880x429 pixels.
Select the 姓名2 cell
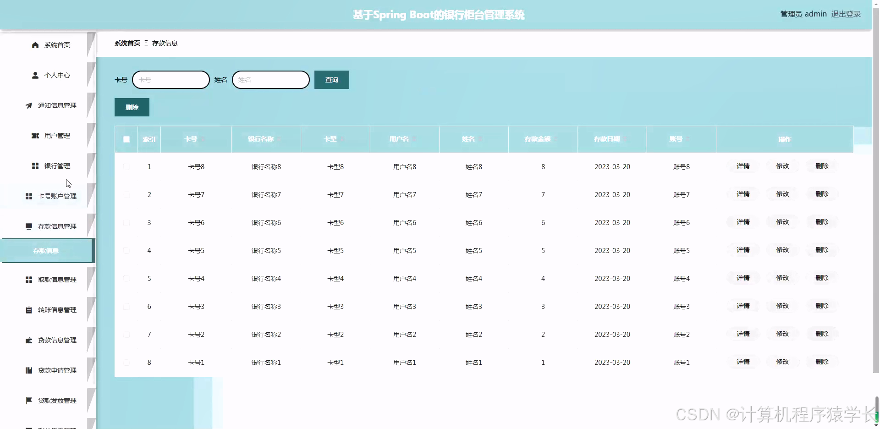(x=474, y=335)
